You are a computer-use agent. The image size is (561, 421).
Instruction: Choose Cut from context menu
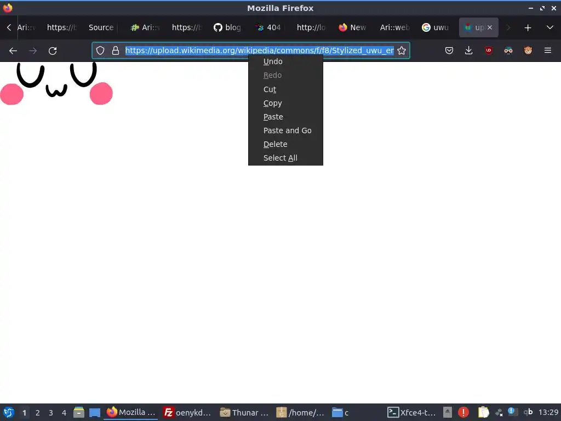(285, 89)
